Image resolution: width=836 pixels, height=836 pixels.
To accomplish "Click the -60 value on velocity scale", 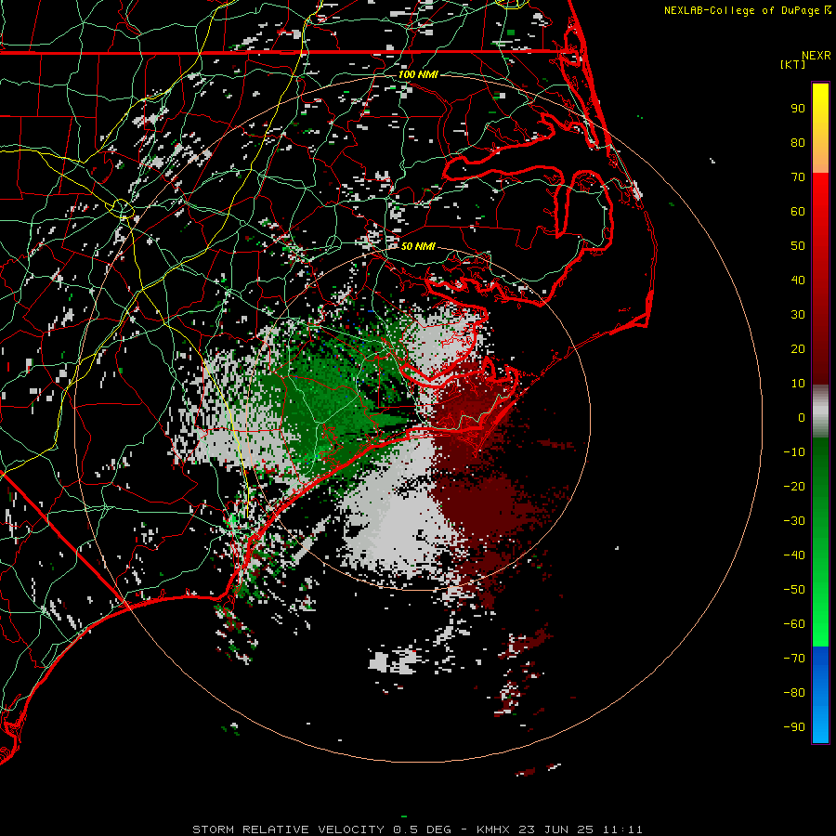I will 794,624.
